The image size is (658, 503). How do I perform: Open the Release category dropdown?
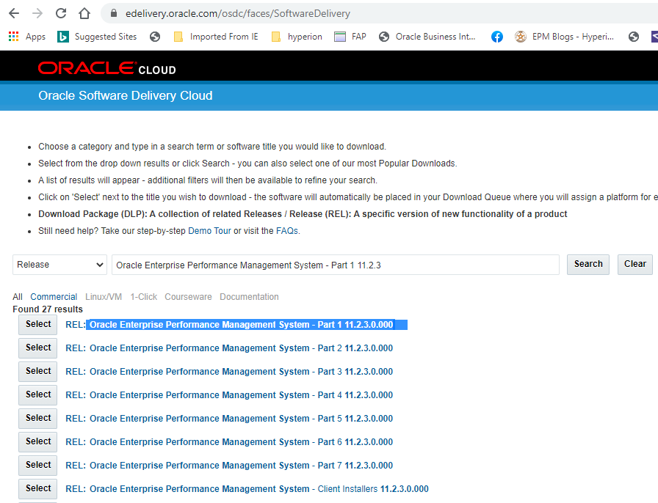coord(59,265)
